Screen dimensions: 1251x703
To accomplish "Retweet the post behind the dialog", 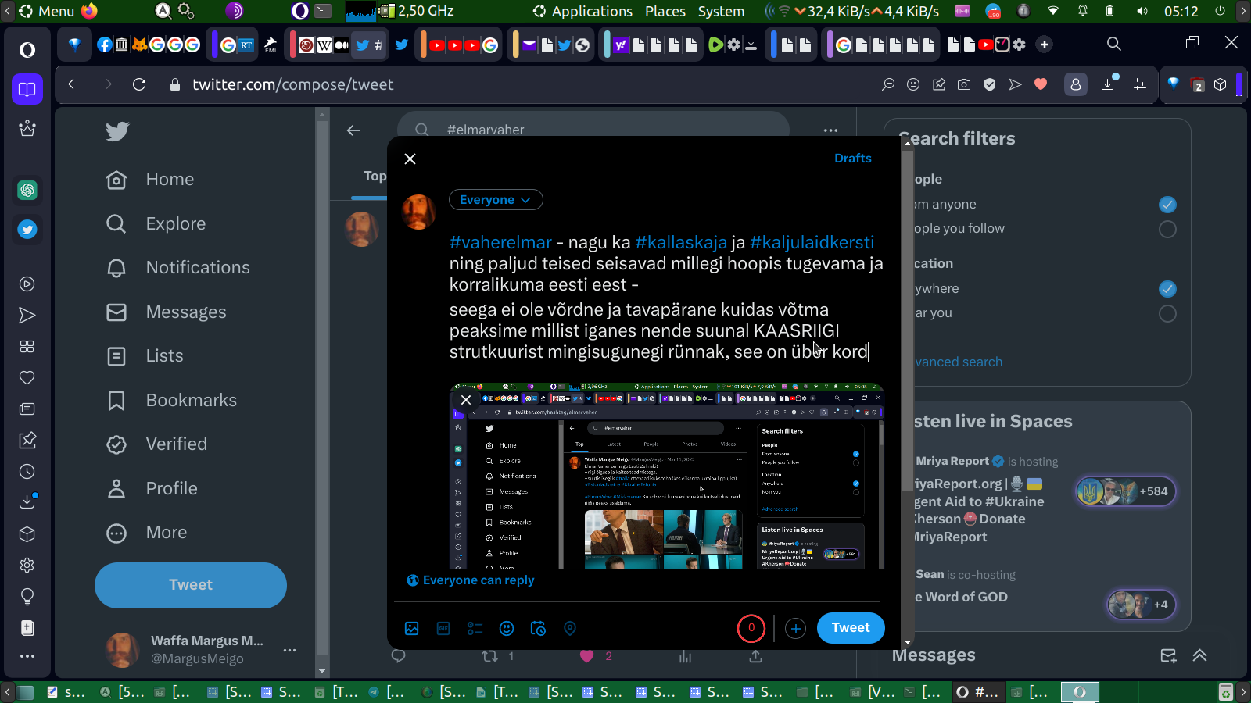I will click(490, 656).
